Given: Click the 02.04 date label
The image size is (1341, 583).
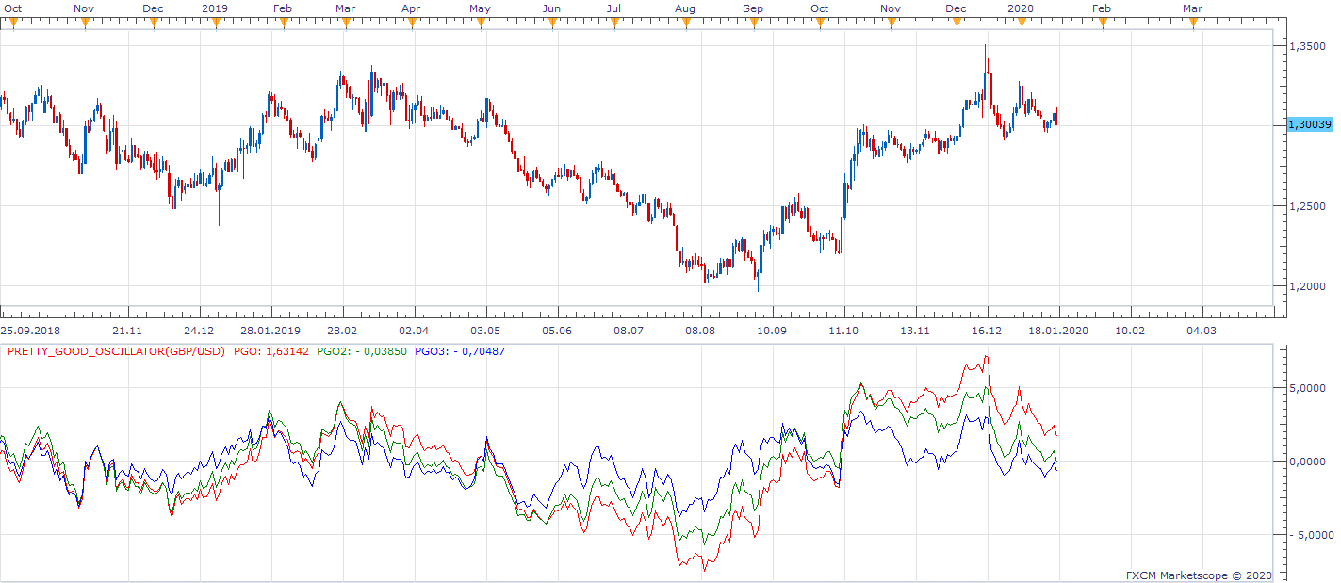Looking at the screenshot, I should 414,331.
